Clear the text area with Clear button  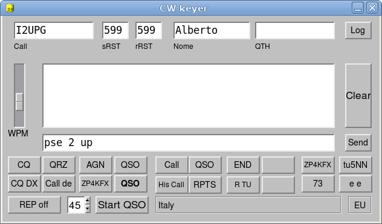click(x=358, y=95)
